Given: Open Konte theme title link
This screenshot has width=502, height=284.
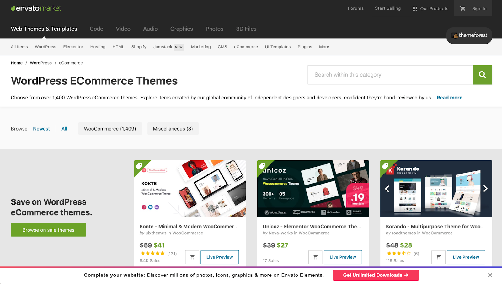Looking at the screenshot, I should tap(189, 226).
